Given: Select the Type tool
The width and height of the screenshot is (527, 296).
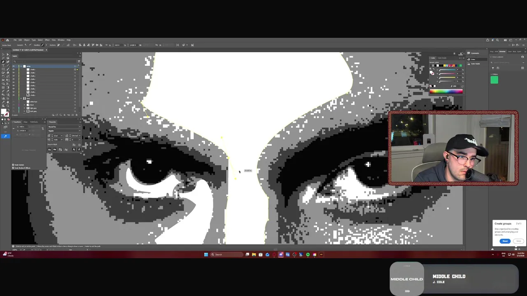Looking at the screenshot, I should click(3, 65).
